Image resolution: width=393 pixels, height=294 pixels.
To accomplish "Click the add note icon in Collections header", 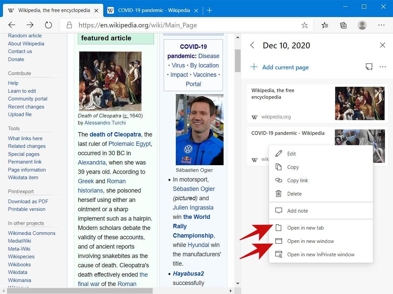I will (x=369, y=66).
